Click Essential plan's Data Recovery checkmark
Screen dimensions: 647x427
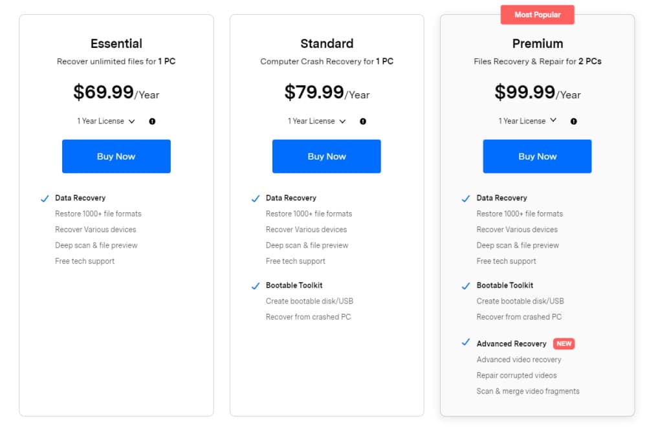point(45,199)
